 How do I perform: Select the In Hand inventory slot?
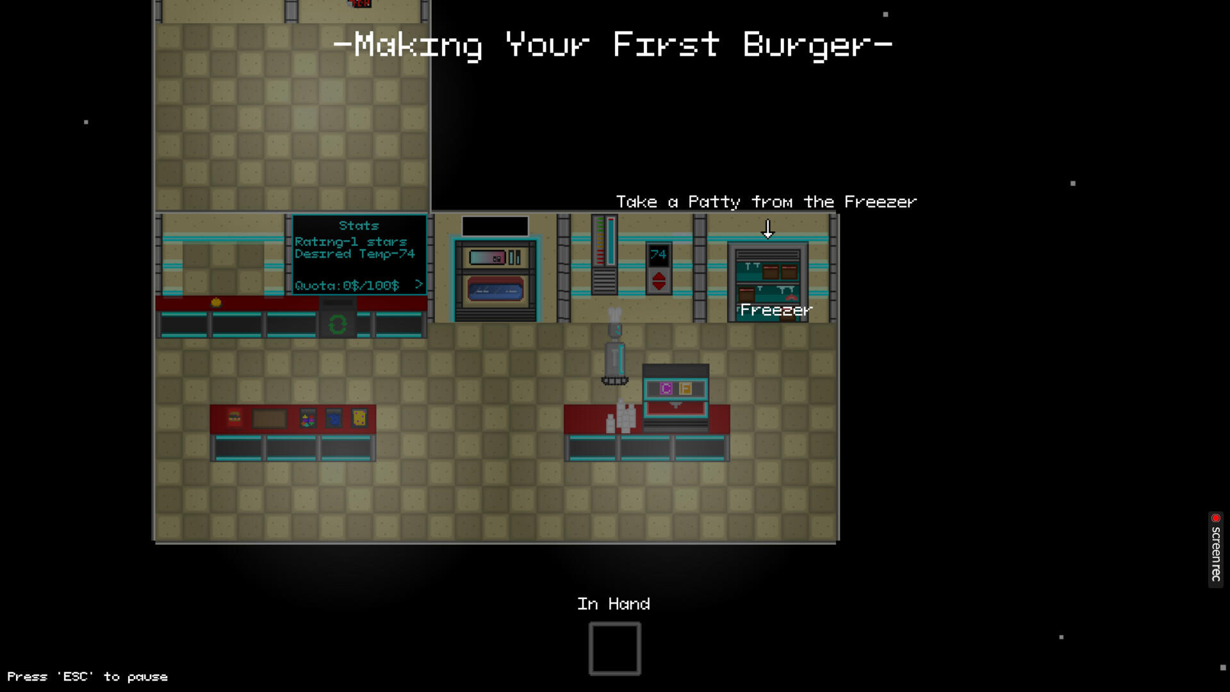613,647
